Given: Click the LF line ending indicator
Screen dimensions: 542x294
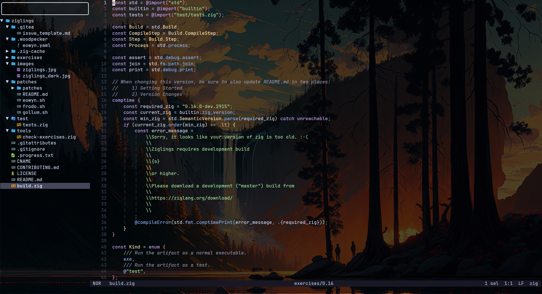Looking at the screenshot, I should point(521,283).
